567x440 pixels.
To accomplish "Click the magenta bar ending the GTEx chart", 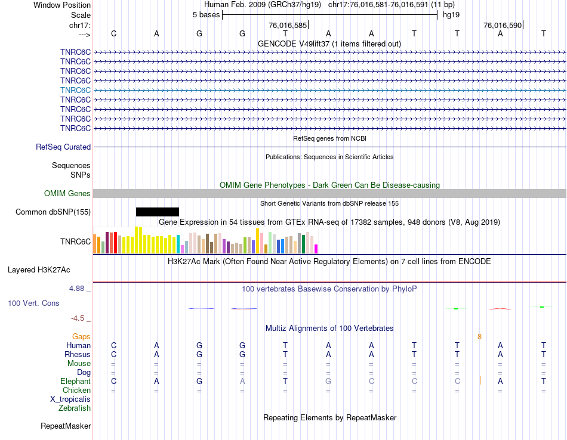I will point(316,249).
